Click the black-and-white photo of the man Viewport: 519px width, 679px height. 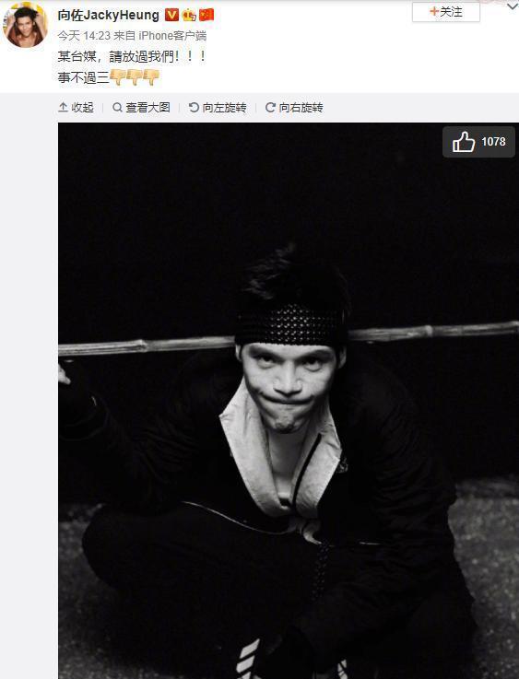[289, 401]
